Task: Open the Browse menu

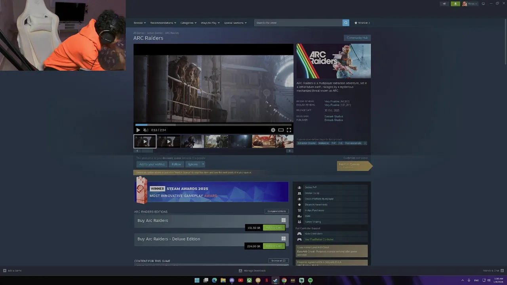Action: click(139, 23)
